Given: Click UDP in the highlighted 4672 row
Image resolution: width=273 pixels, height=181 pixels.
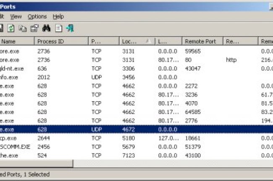Looking at the screenshot, I should pos(97,130).
